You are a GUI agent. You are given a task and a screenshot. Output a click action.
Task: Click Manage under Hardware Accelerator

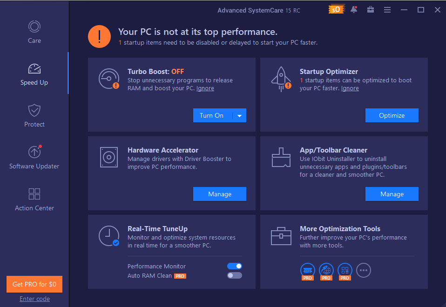click(x=220, y=194)
